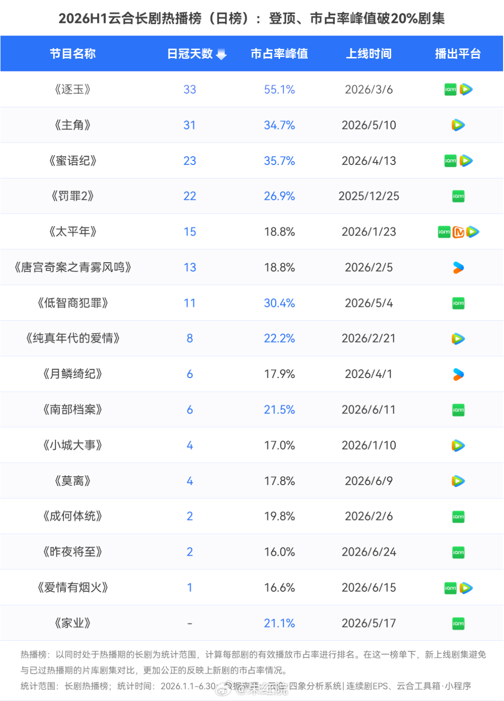Select the program name 《主角》
This screenshot has height=701, width=504.
pos(73,125)
